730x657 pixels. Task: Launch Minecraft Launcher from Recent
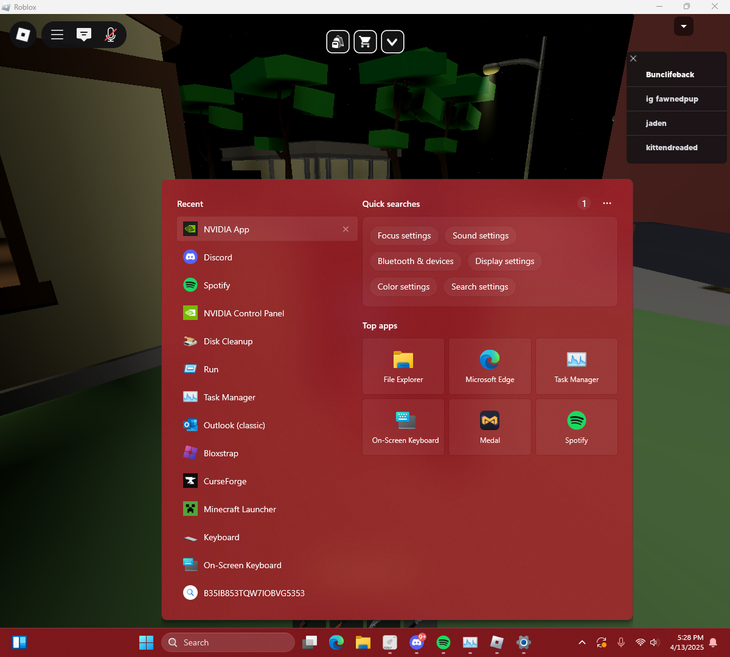pyautogui.click(x=267, y=509)
